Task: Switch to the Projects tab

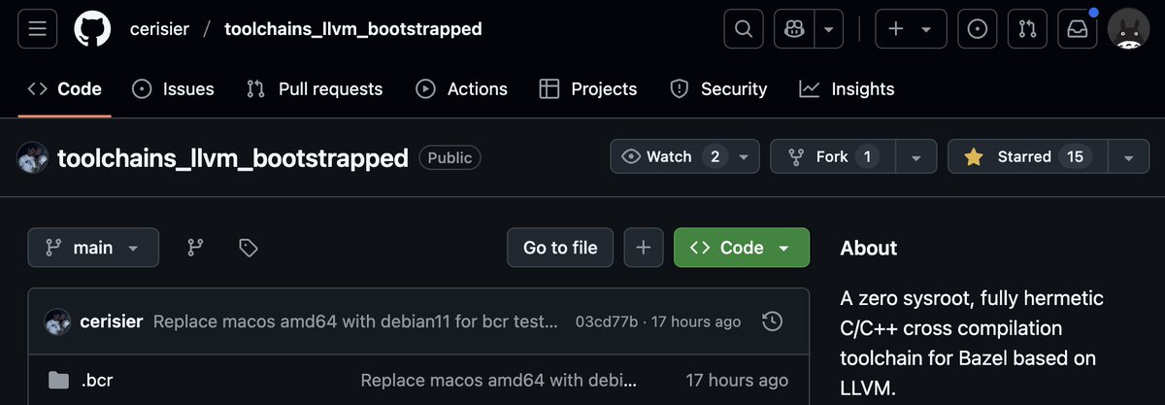Action: tap(588, 88)
